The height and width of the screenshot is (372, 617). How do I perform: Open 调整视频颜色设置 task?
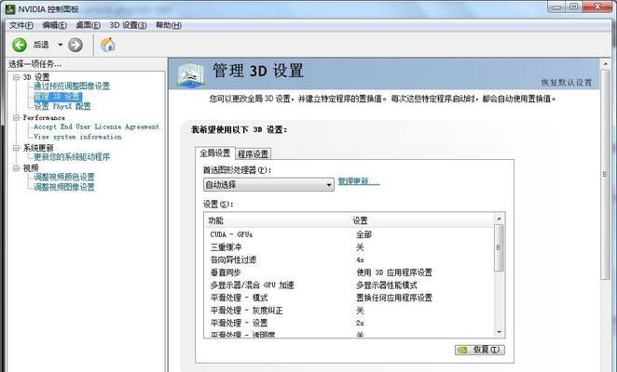(64, 177)
